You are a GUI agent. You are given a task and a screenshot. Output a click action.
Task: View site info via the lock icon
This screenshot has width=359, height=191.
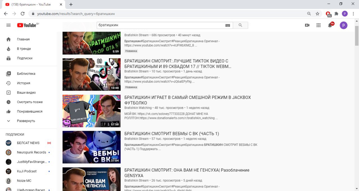coord(33,13)
